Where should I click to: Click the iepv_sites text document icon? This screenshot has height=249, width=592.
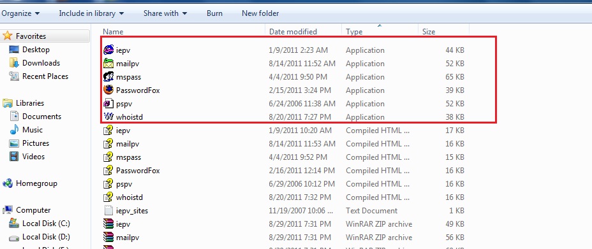108,211
